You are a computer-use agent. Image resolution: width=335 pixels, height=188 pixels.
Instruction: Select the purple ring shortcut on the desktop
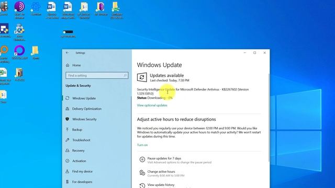click(19, 50)
